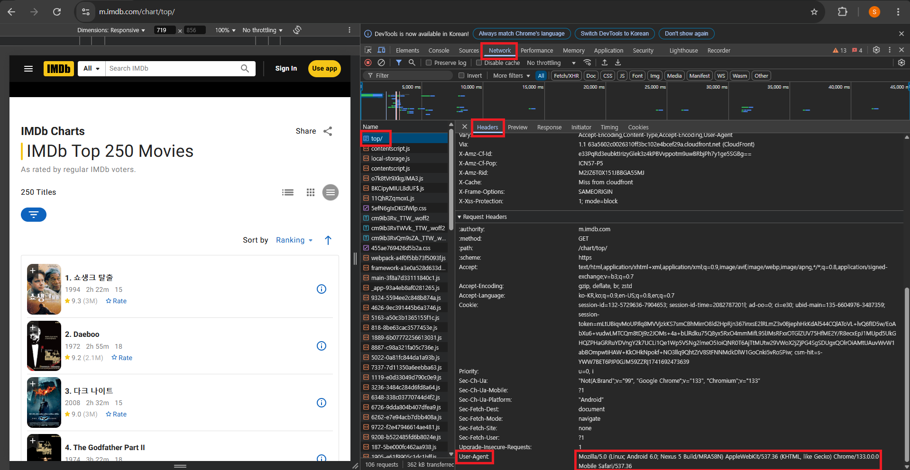
Task: Enable the Preserve log checkbox
Action: [x=429, y=63]
